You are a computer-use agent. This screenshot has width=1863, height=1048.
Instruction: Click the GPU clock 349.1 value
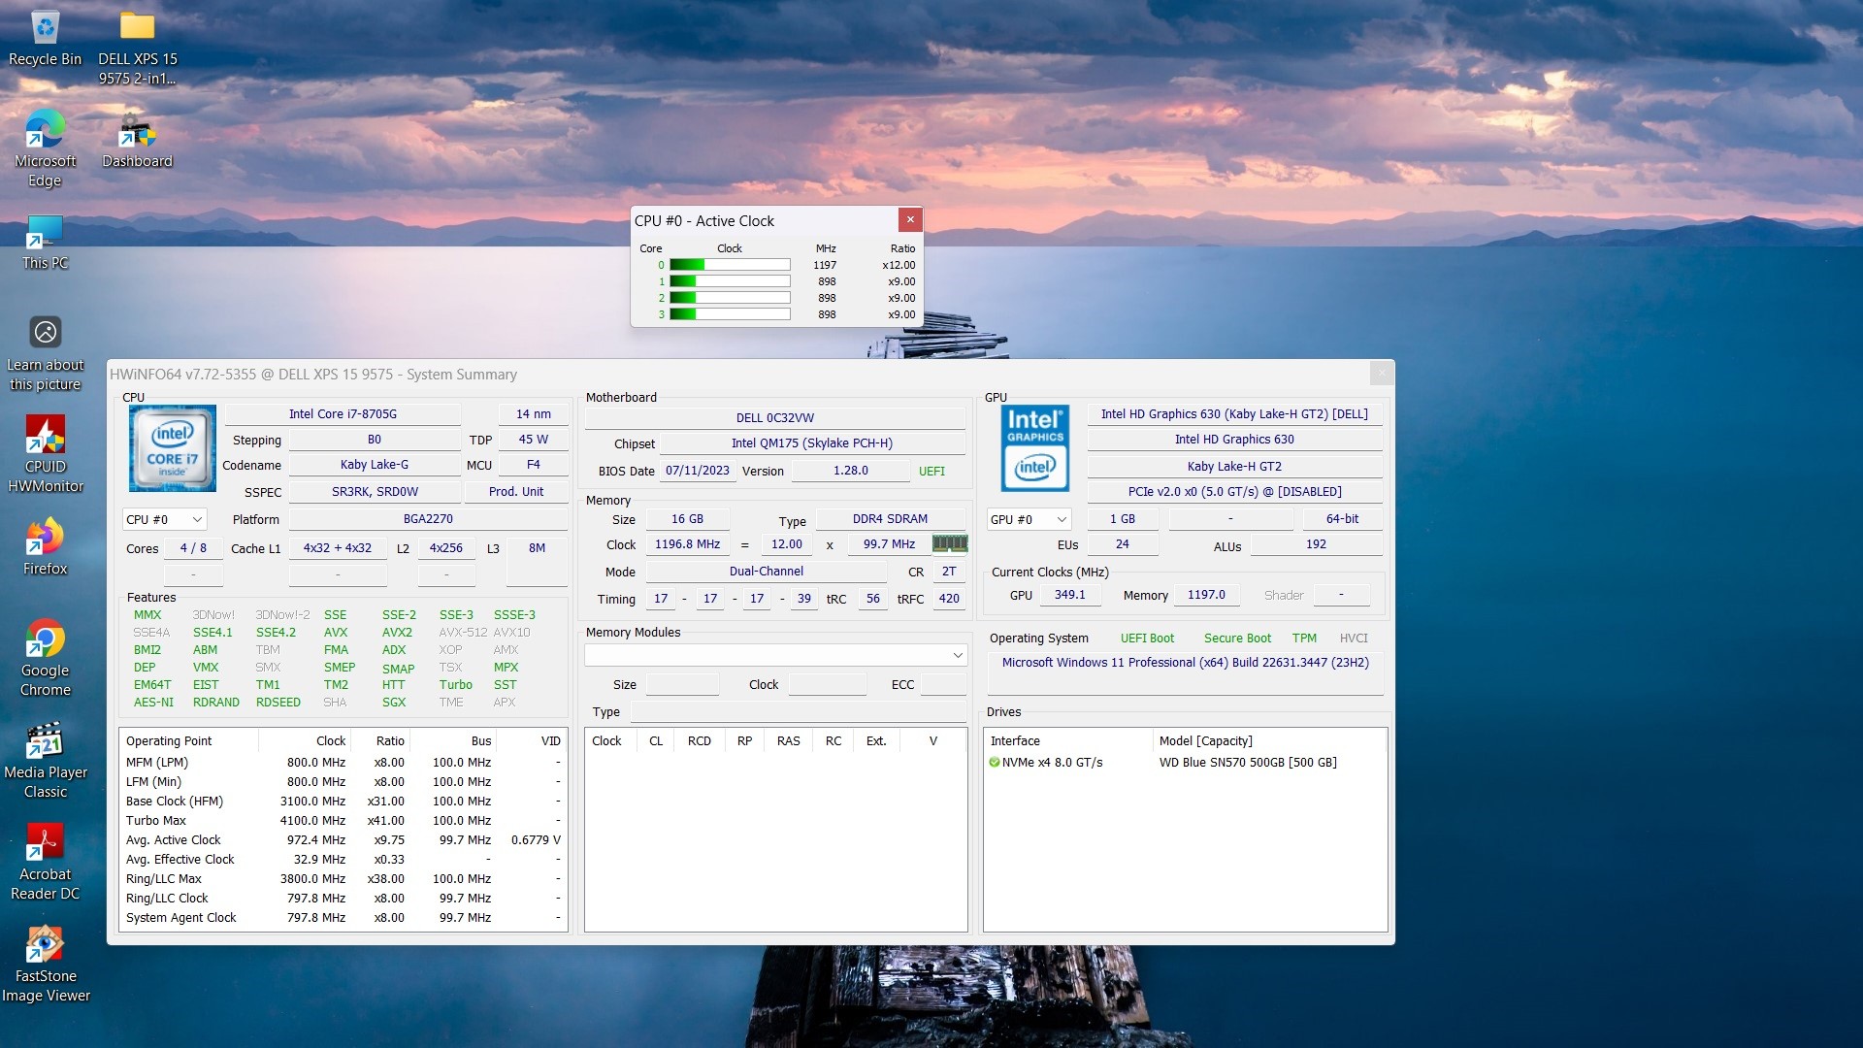1069,596
